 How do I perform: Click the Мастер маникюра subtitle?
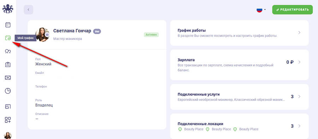coord(67,39)
